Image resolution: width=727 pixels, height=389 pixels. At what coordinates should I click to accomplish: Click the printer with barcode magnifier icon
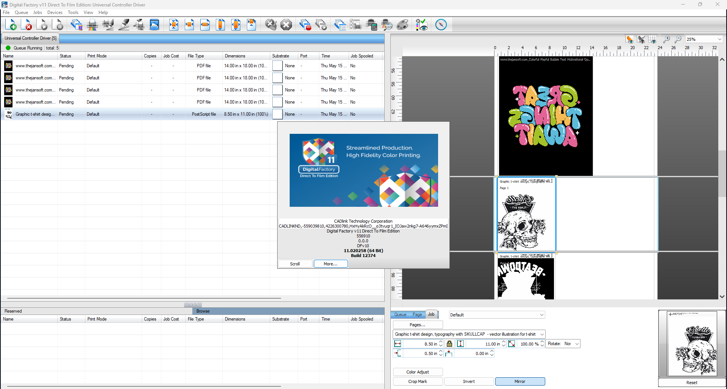[387, 25]
